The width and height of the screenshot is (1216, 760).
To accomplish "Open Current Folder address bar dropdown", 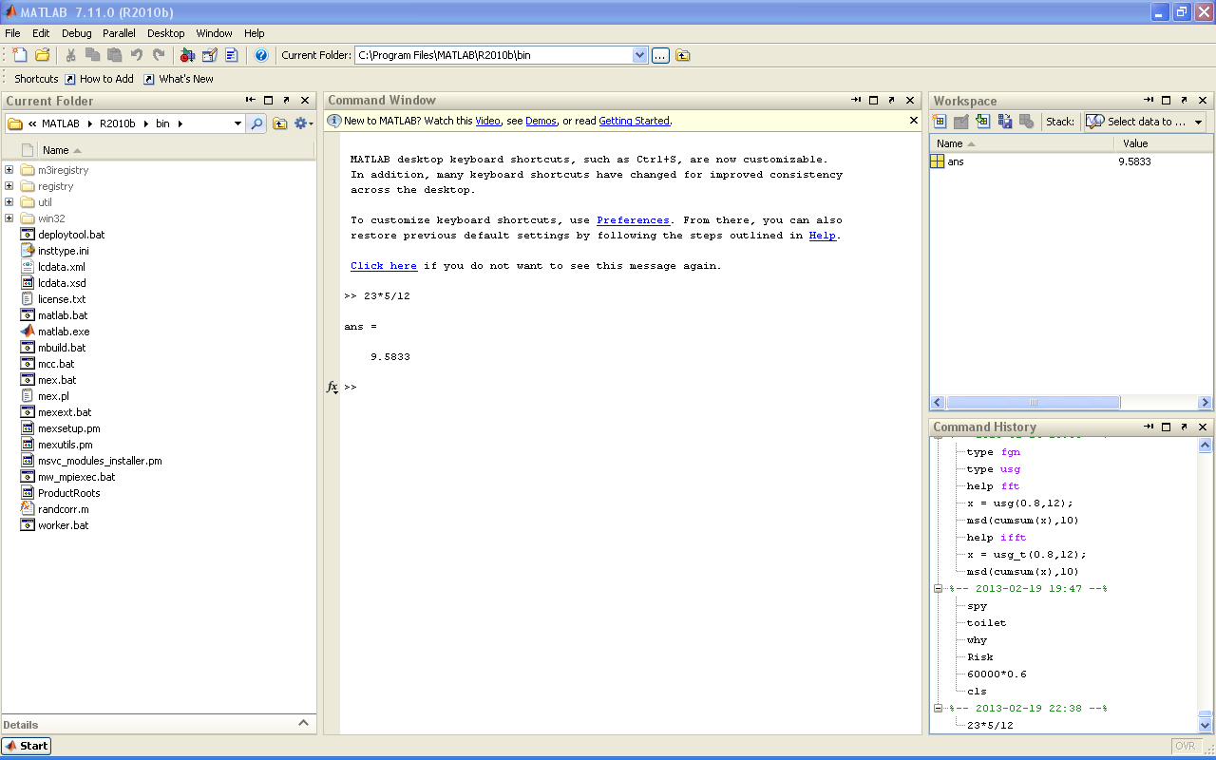I will click(639, 55).
